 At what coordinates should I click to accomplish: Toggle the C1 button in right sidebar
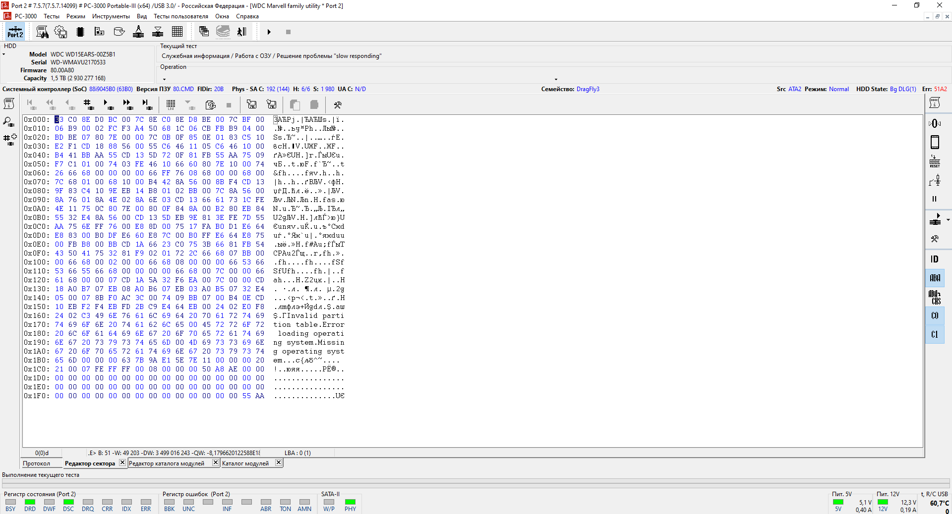click(x=935, y=334)
